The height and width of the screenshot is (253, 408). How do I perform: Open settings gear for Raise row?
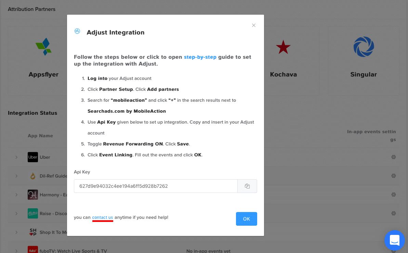393,213
